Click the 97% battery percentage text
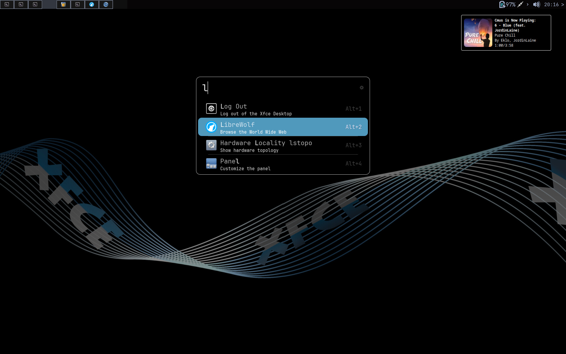 tap(511, 4)
